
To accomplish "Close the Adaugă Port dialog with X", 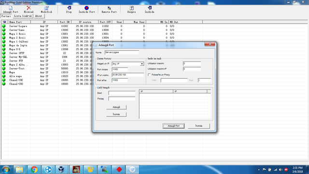I will click(x=210, y=44).
